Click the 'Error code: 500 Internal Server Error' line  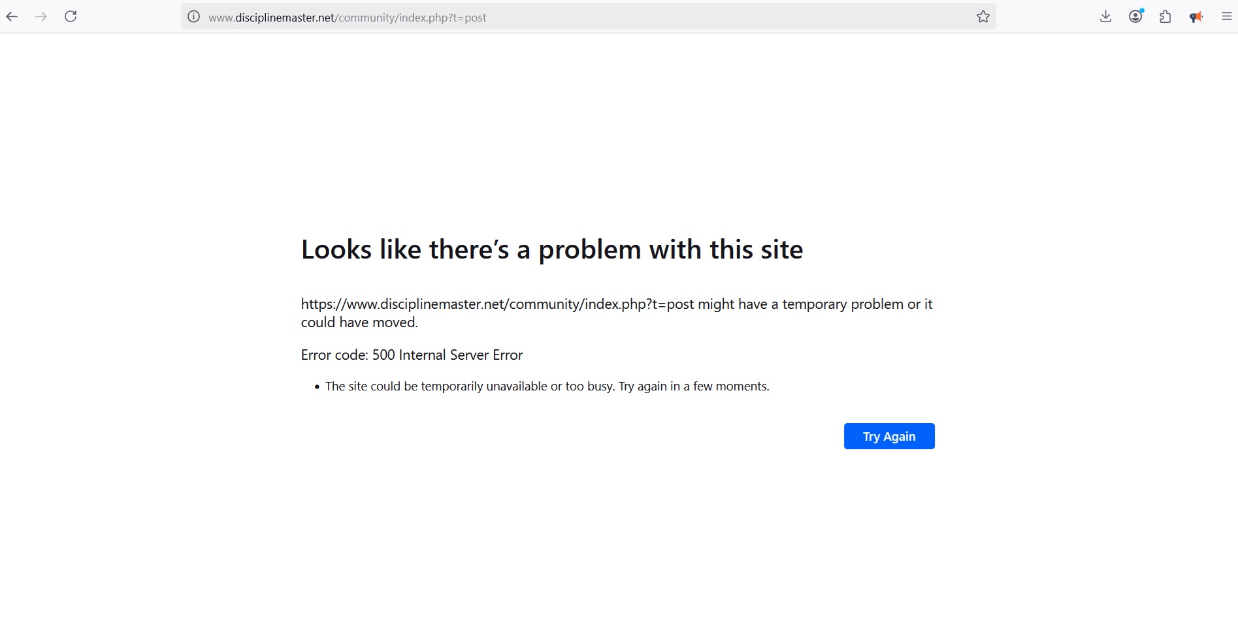click(412, 355)
